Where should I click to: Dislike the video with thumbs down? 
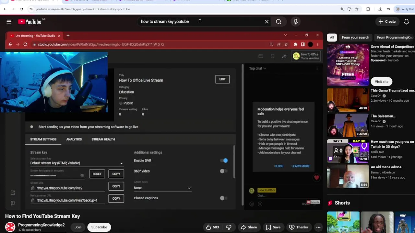(229, 227)
